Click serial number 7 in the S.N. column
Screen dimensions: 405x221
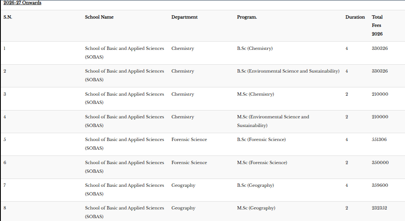pos(5,186)
